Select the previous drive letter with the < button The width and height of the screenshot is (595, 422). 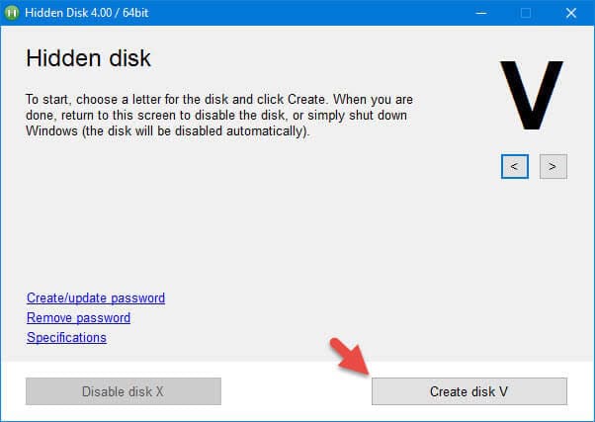[514, 166]
